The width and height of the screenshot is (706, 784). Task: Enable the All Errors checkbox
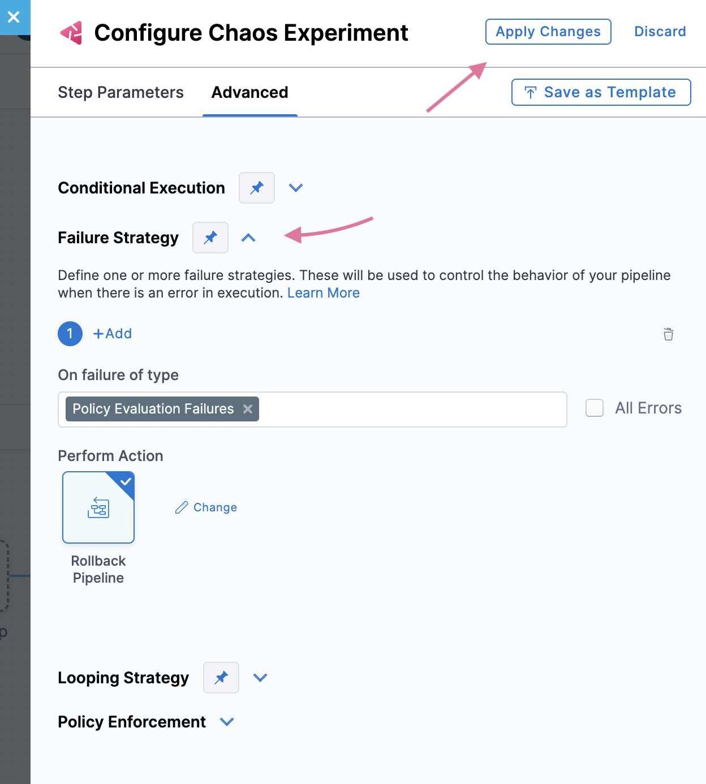pos(595,408)
